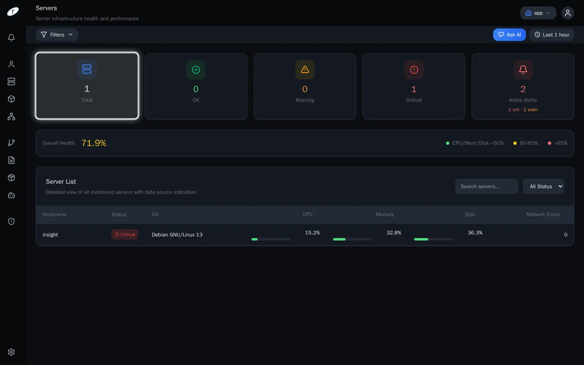Click the green CPU/Mem/Disk <60% legend dot
This screenshot has height=365, width=584.
[448, 143]
